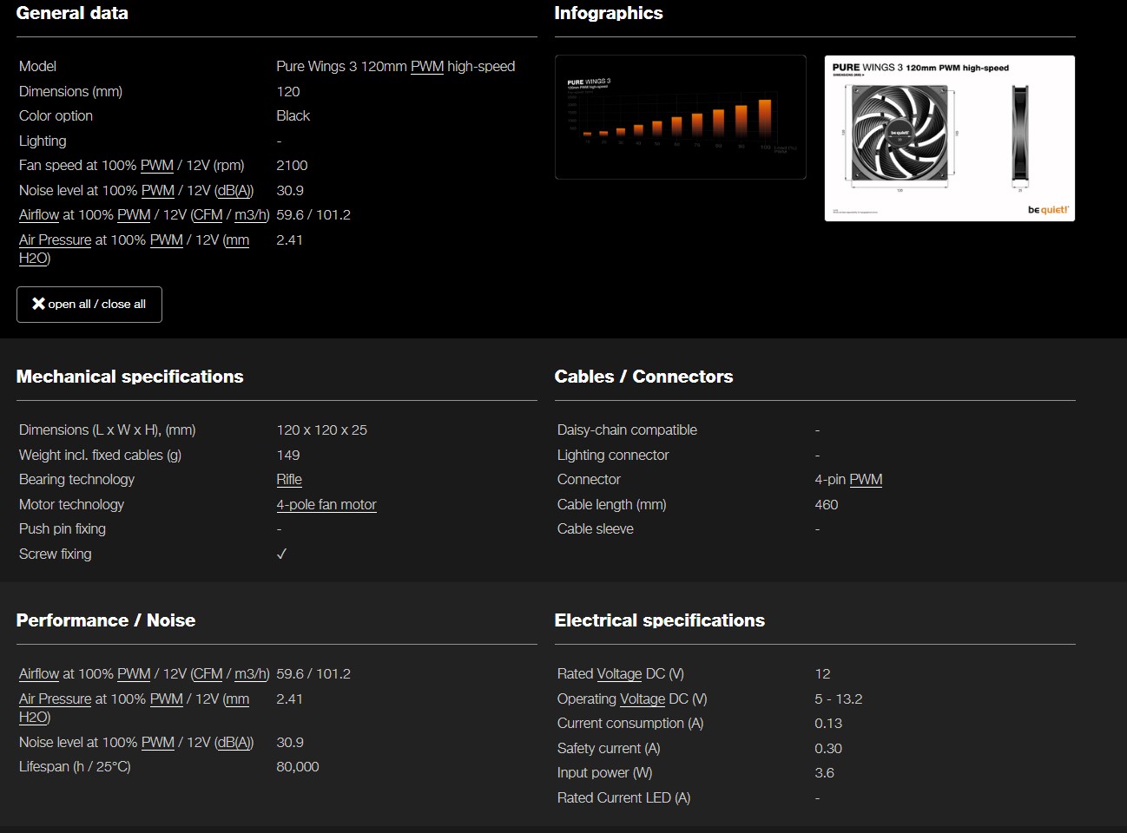Toggle the Mechanical specifications section heading
Screen dimensions: 1127x833
click(x=130, y=377)
